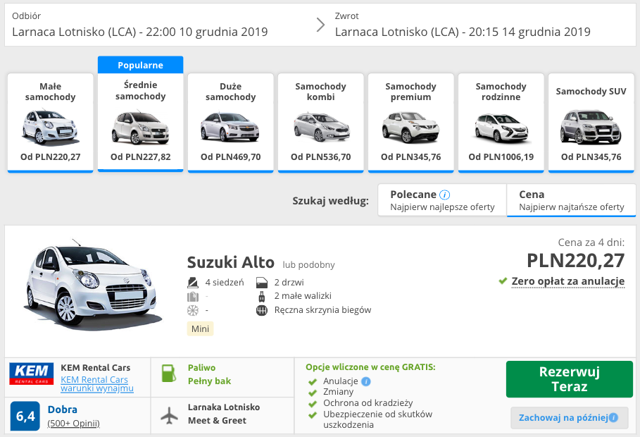
Task: Click the snowflake air conditioning icon
Action: (x=192, y=309)
